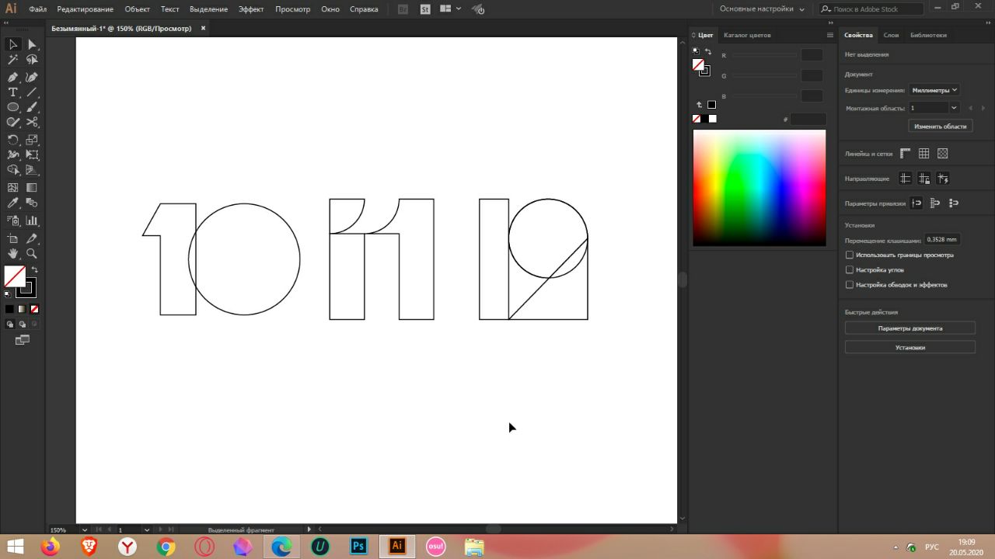Viewport: 995px width, 559px height.
Task: Toggle the grid display icon
Action: 923,154
